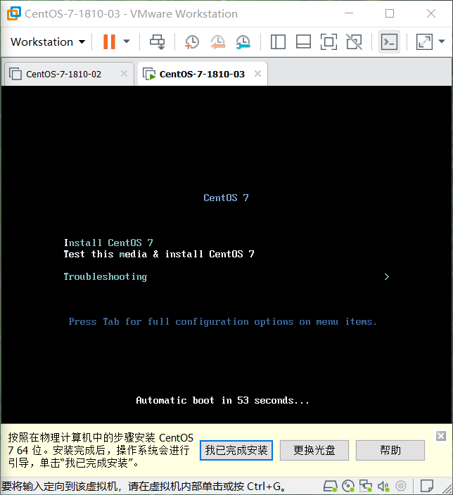Select Test this media & install entry

pos(159,254)
